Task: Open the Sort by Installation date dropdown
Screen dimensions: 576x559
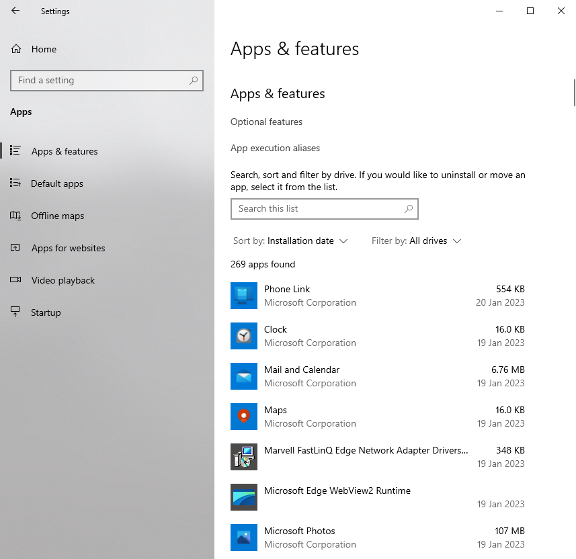Action: 290,241
